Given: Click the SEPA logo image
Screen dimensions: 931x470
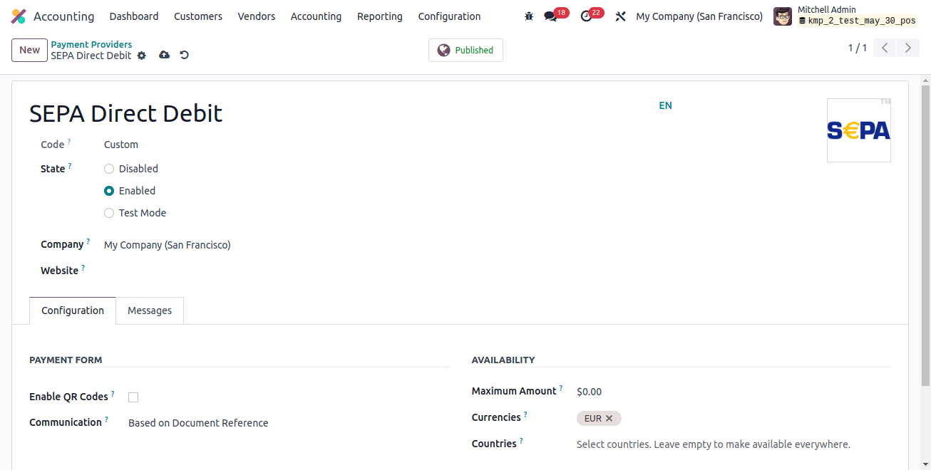Looking at the screenshot, I should 859,130.
